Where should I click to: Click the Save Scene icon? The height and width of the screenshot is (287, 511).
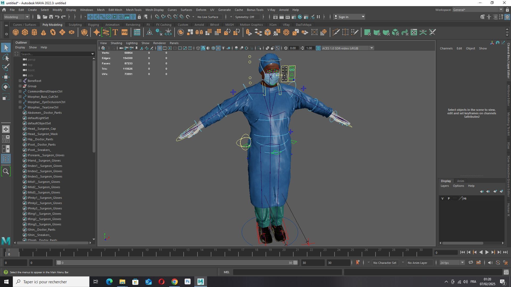pos(51,17)
